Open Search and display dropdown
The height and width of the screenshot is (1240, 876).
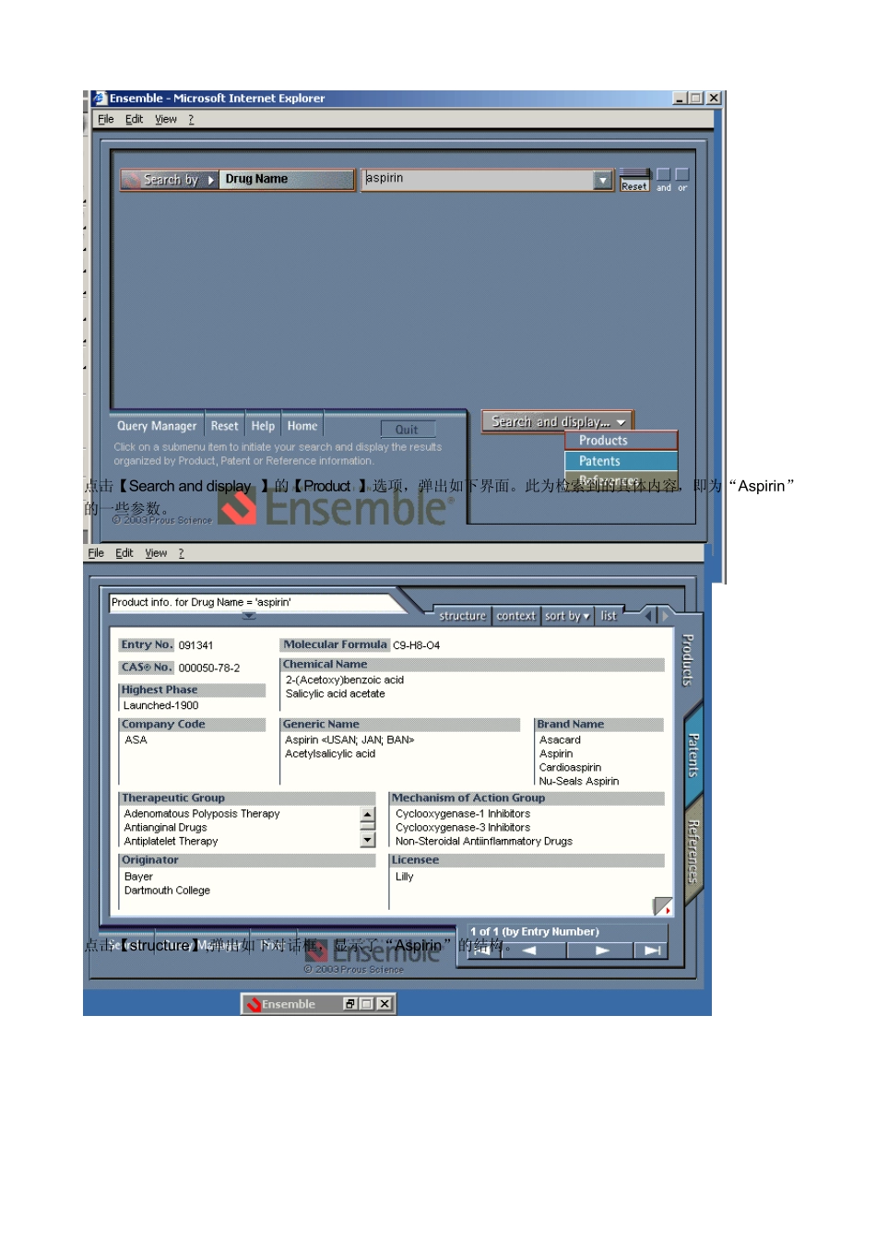pyautogui.click(x=558, y=422)
